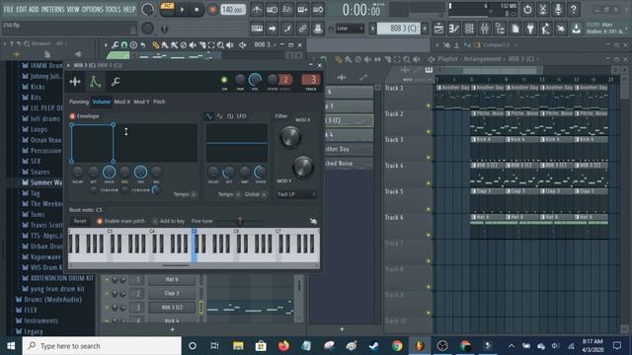Select the Clap 3 channel button
Viewport: 632px width, 355px height.
[172, 294]
